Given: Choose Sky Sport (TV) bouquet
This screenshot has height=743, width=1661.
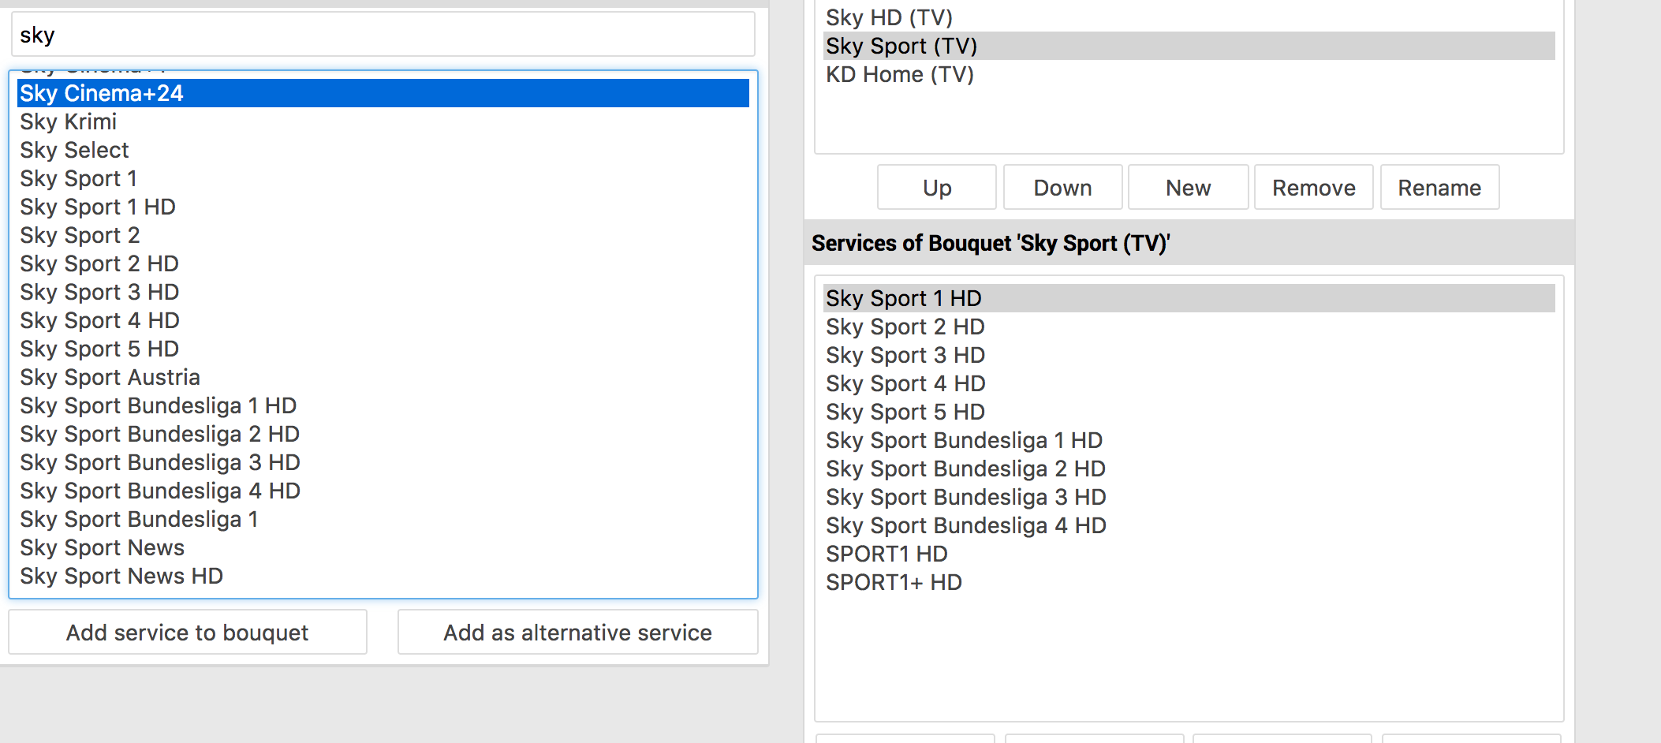Looking at the screenshot, I should tap(901, 47).
